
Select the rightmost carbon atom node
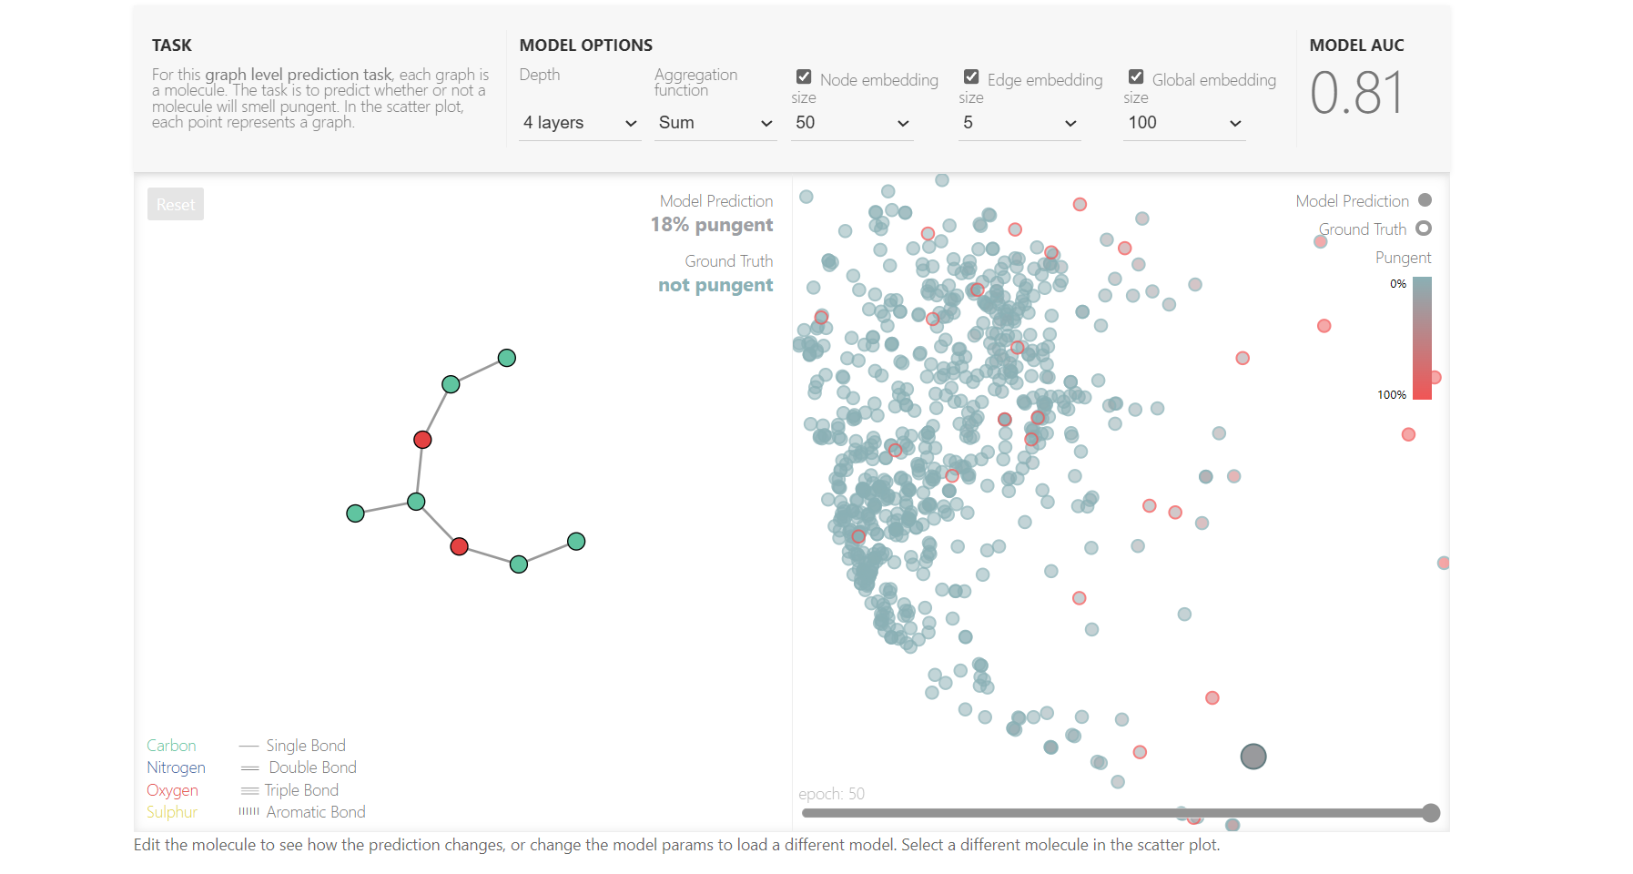click(x=576, y=542)
